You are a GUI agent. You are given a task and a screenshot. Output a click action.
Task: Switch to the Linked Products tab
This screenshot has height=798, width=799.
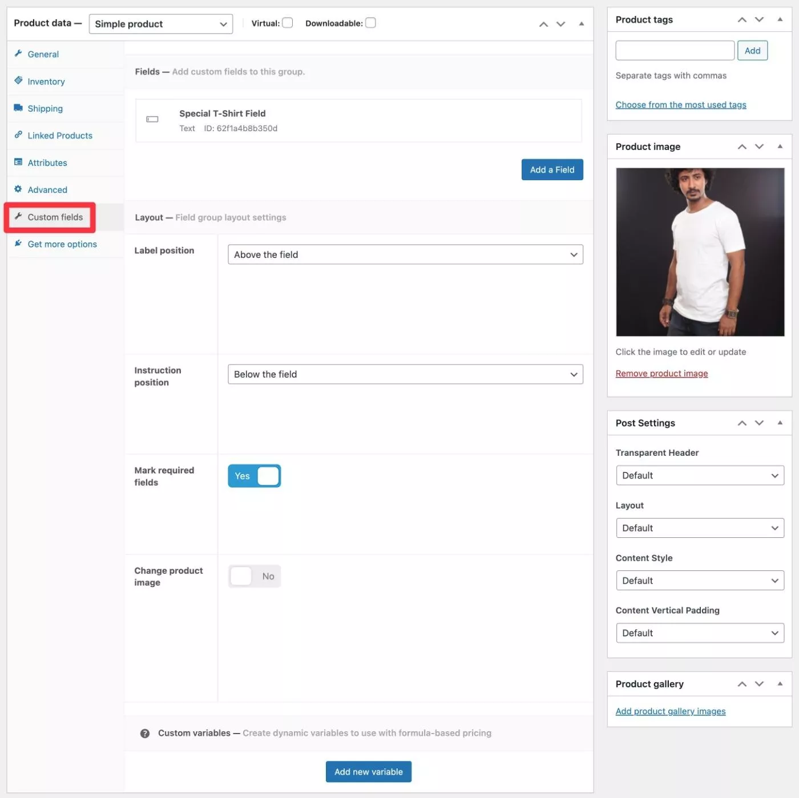pos(65,136)
